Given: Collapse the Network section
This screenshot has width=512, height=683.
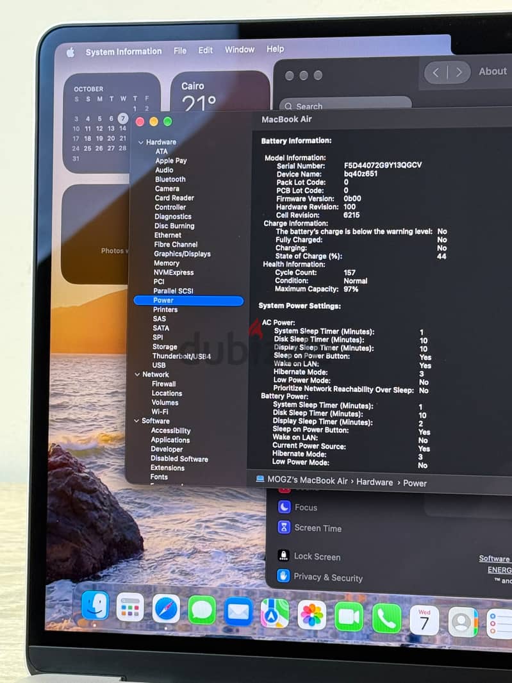Looking at the screenshot, I should coord(137,374).
